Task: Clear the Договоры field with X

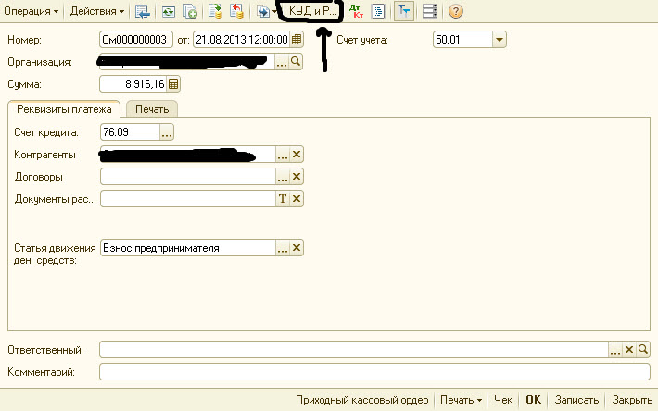Action: [297, 177]
